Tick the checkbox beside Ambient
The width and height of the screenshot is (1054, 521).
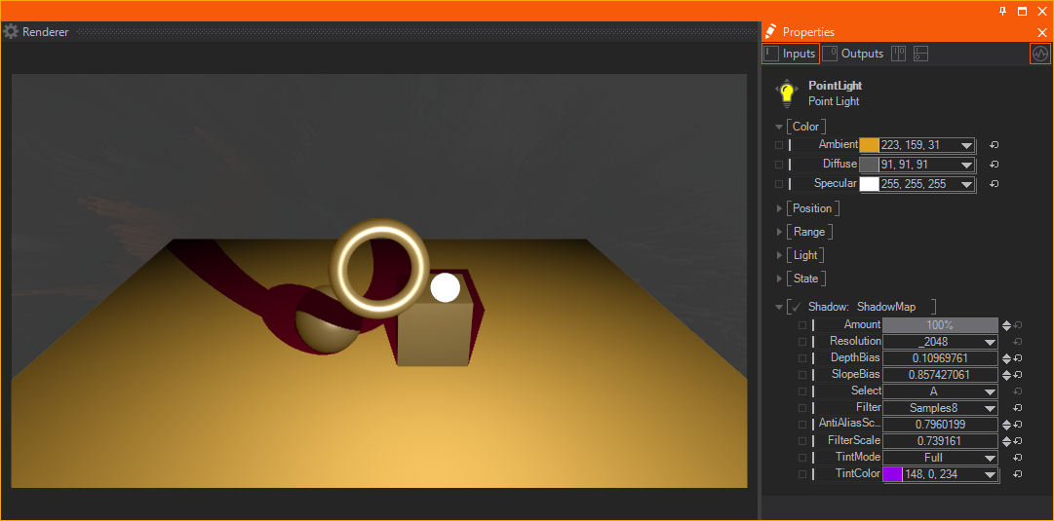tap(779, 145)
